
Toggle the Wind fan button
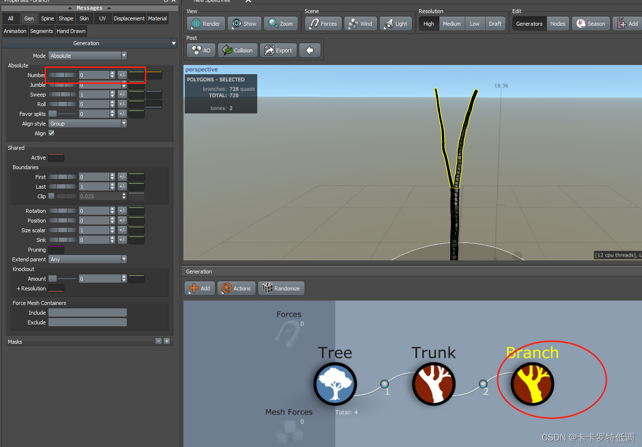(x=361, y=23)
